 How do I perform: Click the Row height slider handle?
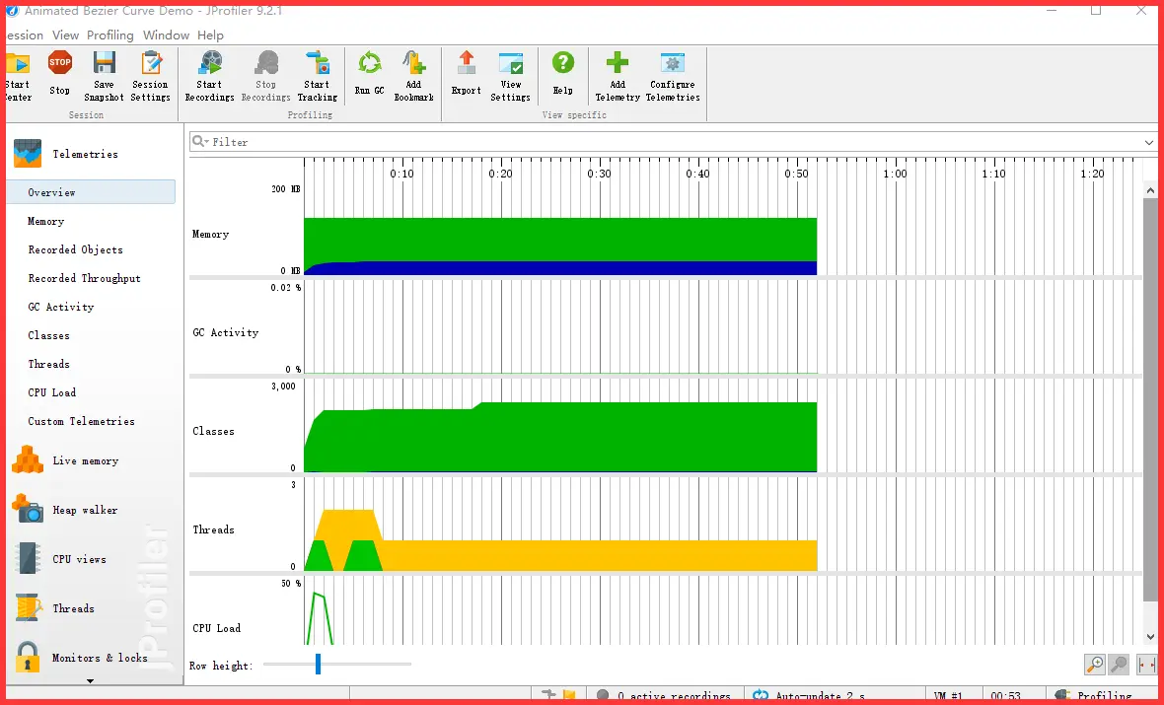[318, 665]
